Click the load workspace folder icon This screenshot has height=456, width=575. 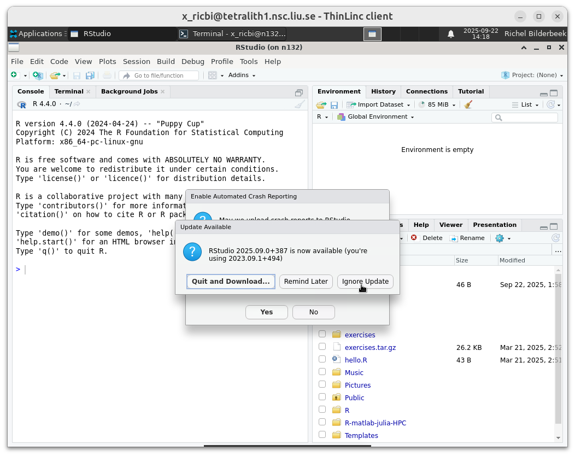(321, 104)
